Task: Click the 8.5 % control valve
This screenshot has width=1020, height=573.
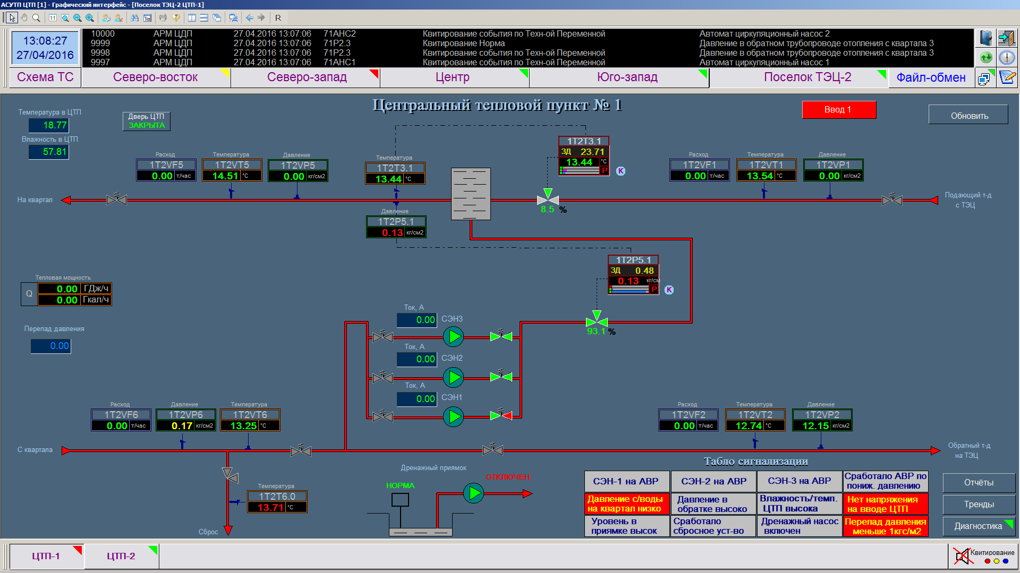Action: pos(548,197)
